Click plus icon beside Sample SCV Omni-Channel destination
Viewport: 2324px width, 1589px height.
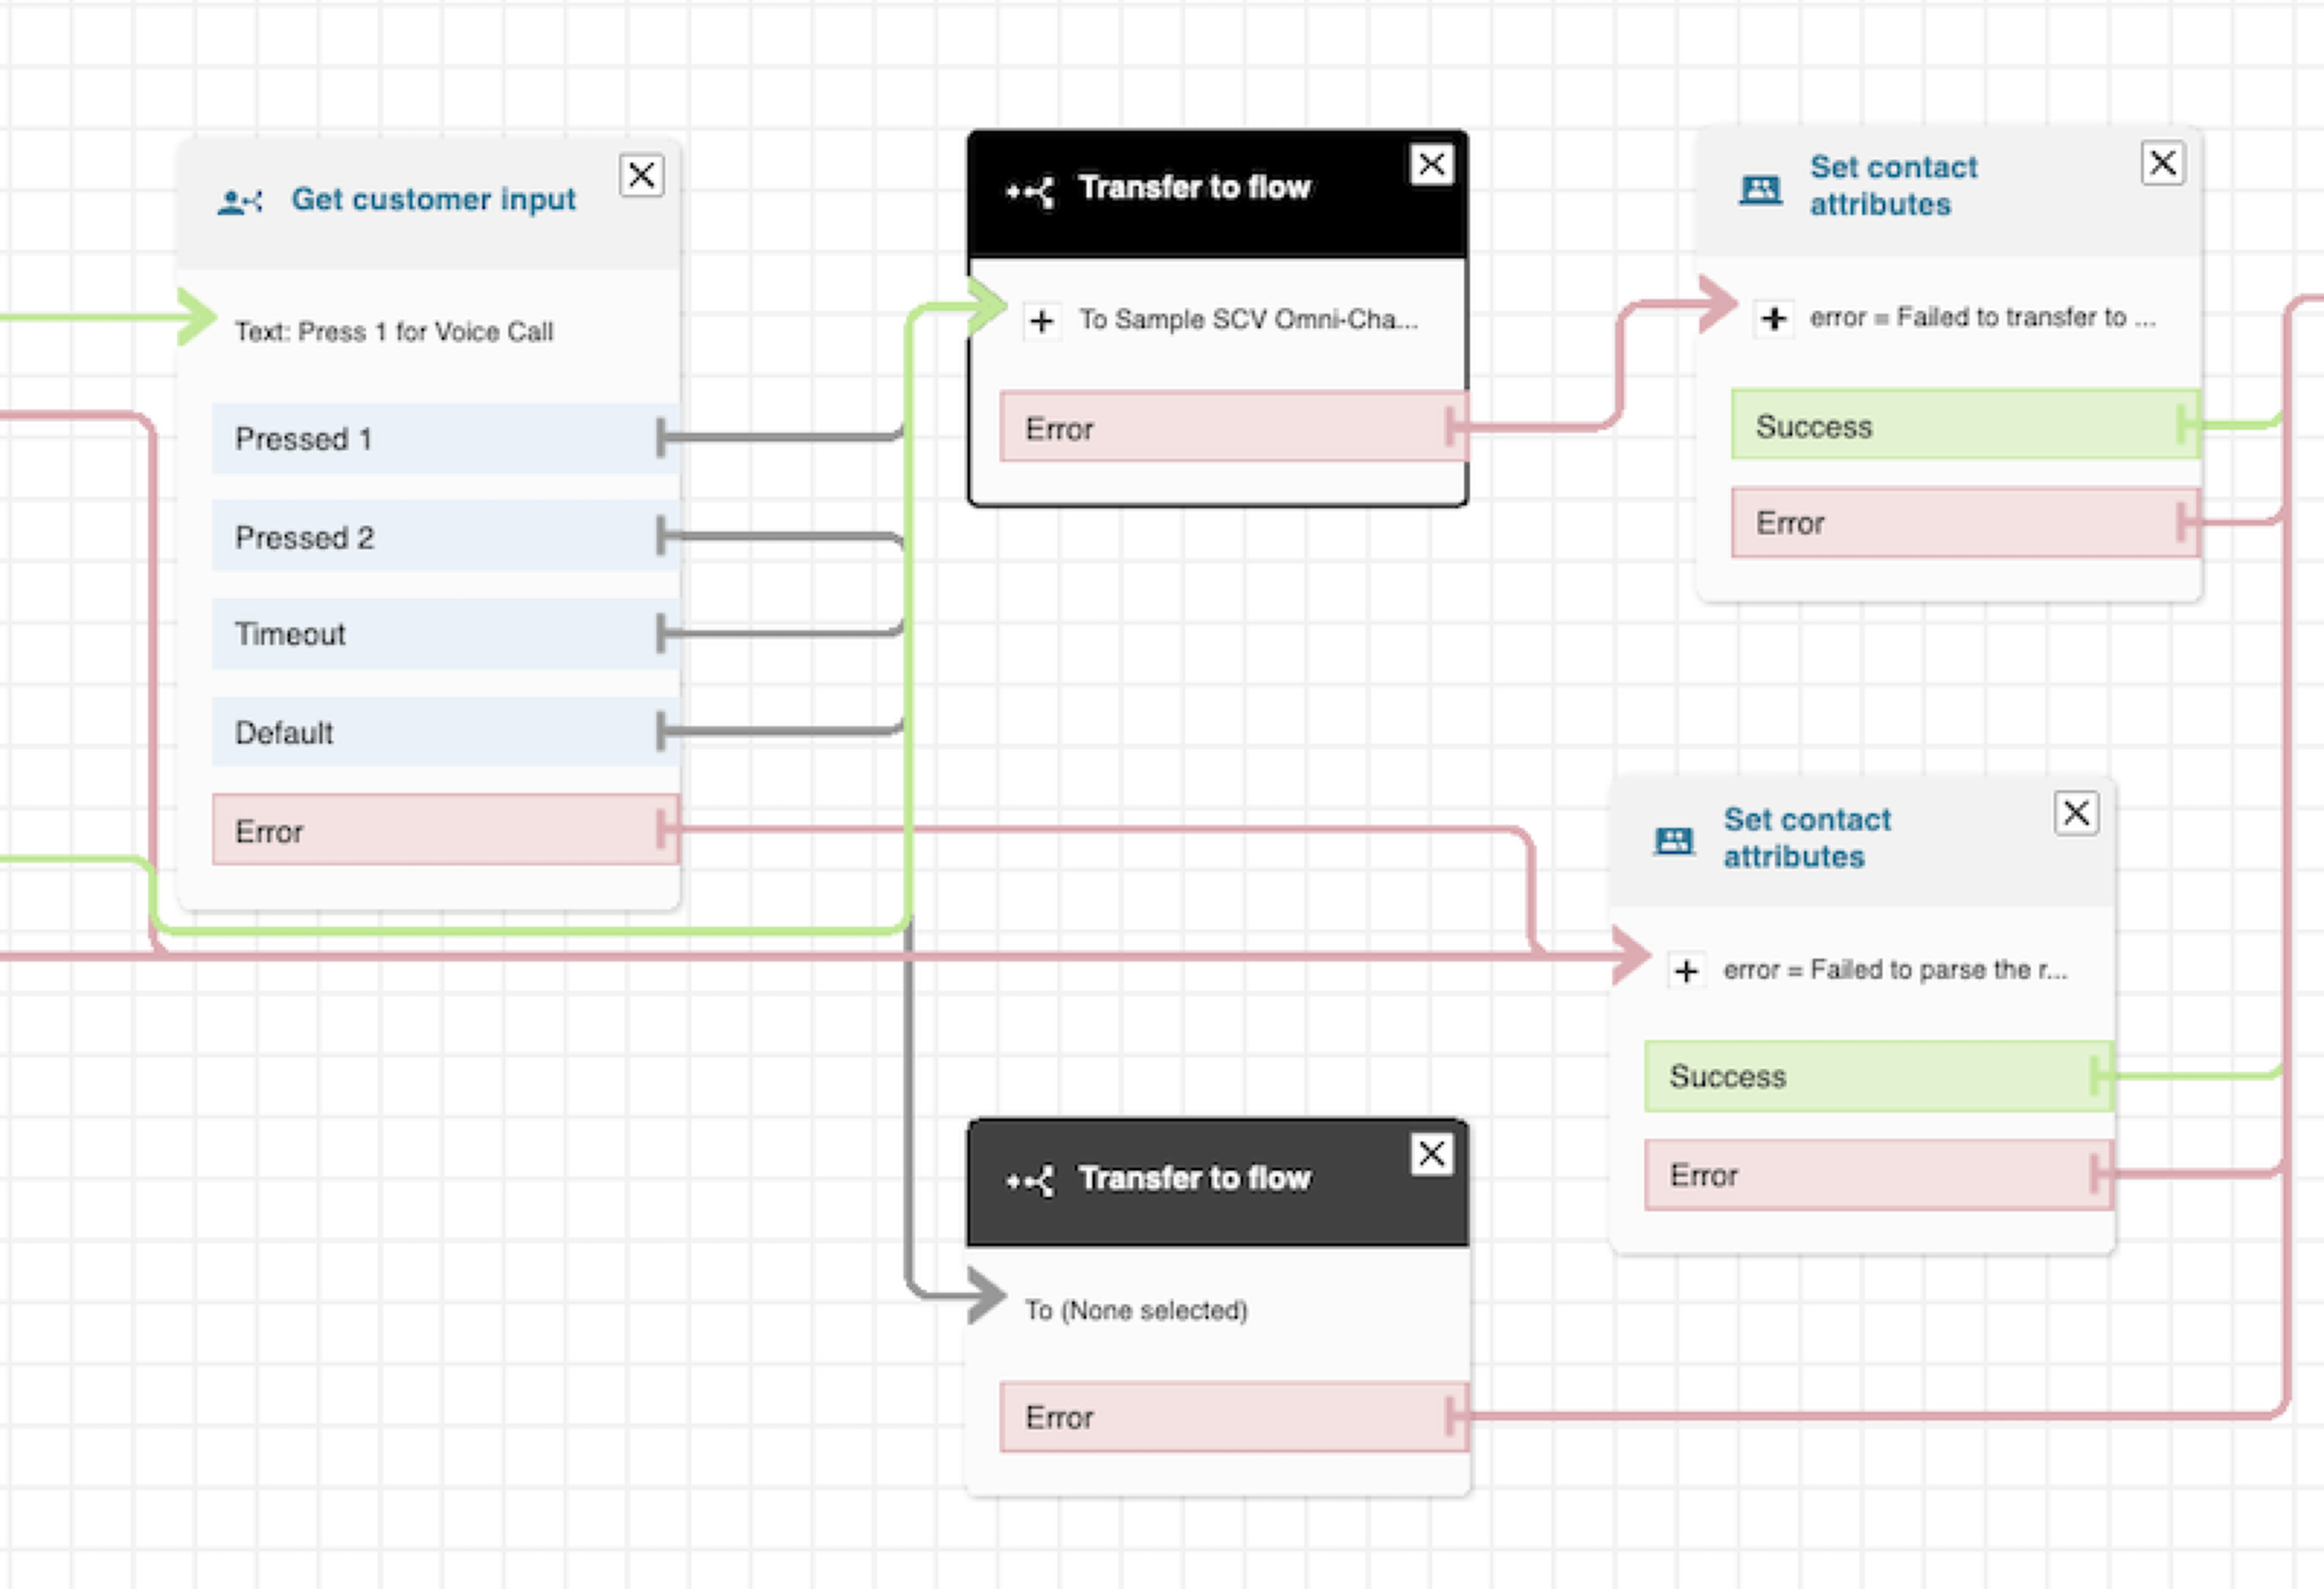point(1041,321)
